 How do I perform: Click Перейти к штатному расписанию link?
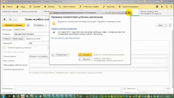pyautogui.click(x=64, y=29)
